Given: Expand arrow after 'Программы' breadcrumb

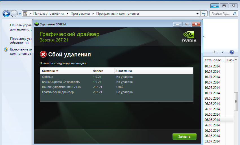Looking at the screenshot, I should point(93,14).
